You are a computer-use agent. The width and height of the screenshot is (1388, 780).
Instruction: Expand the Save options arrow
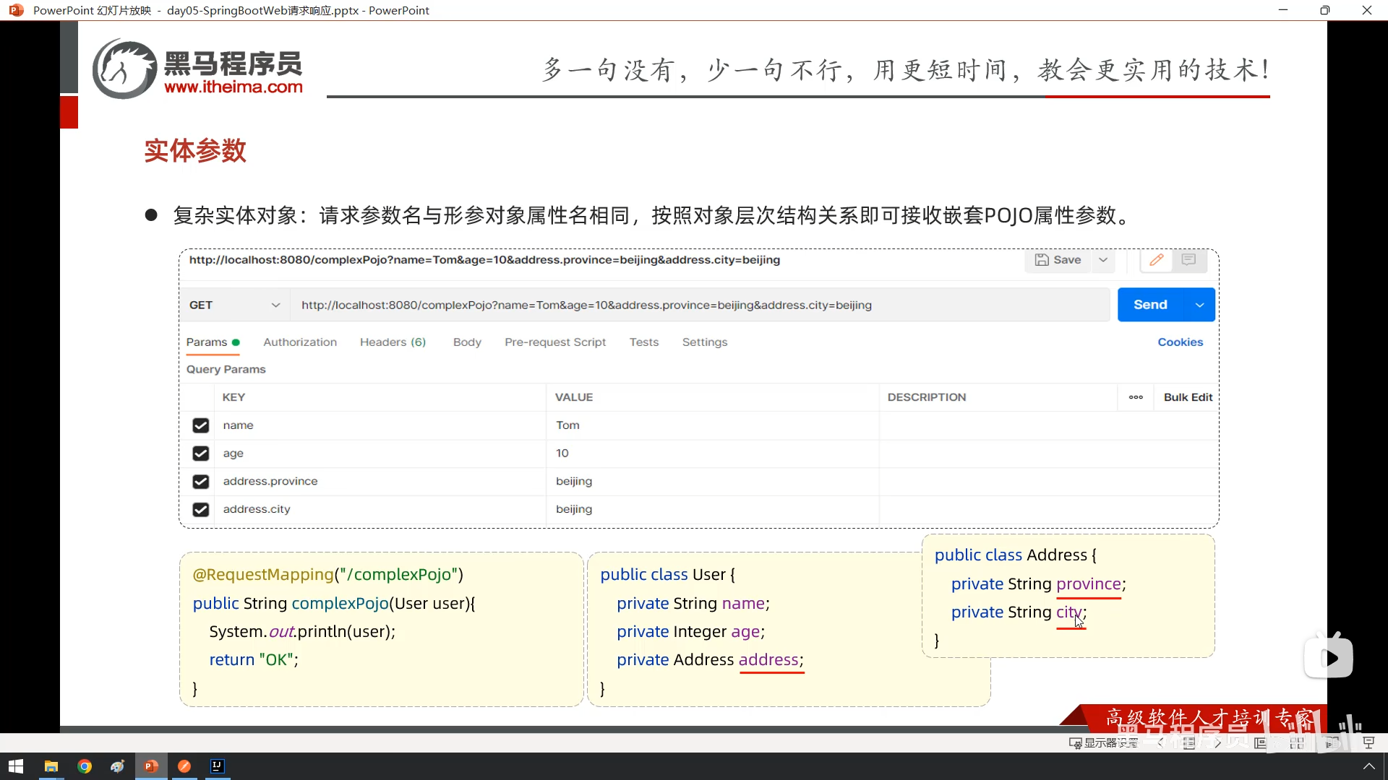[x=1103, y=260]
